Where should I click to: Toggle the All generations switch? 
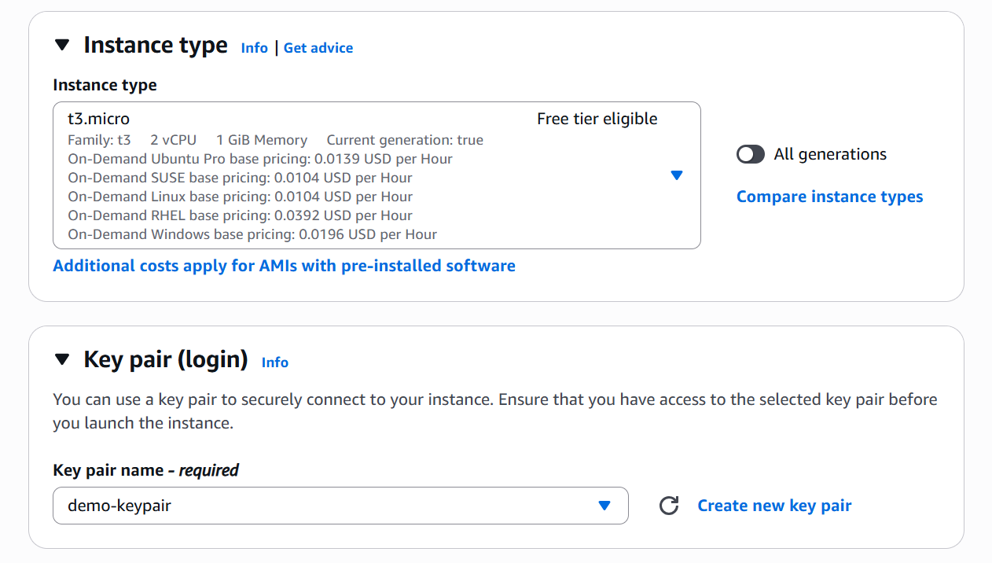point(751,154)
